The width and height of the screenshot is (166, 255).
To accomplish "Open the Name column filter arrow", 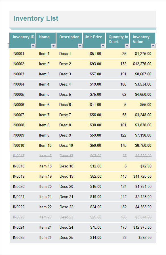I will pyautogui.click(x=53, y=45).
